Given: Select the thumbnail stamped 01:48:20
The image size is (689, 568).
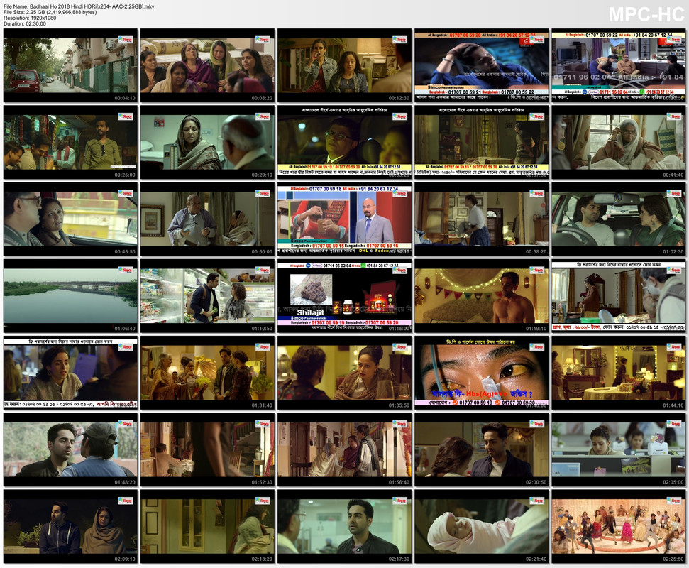Looking at the screenshot, I should tap(70, 449).
